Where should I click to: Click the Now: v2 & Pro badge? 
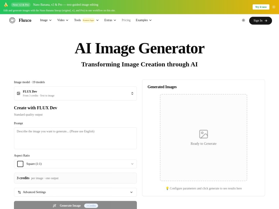(x=21, y=5)
